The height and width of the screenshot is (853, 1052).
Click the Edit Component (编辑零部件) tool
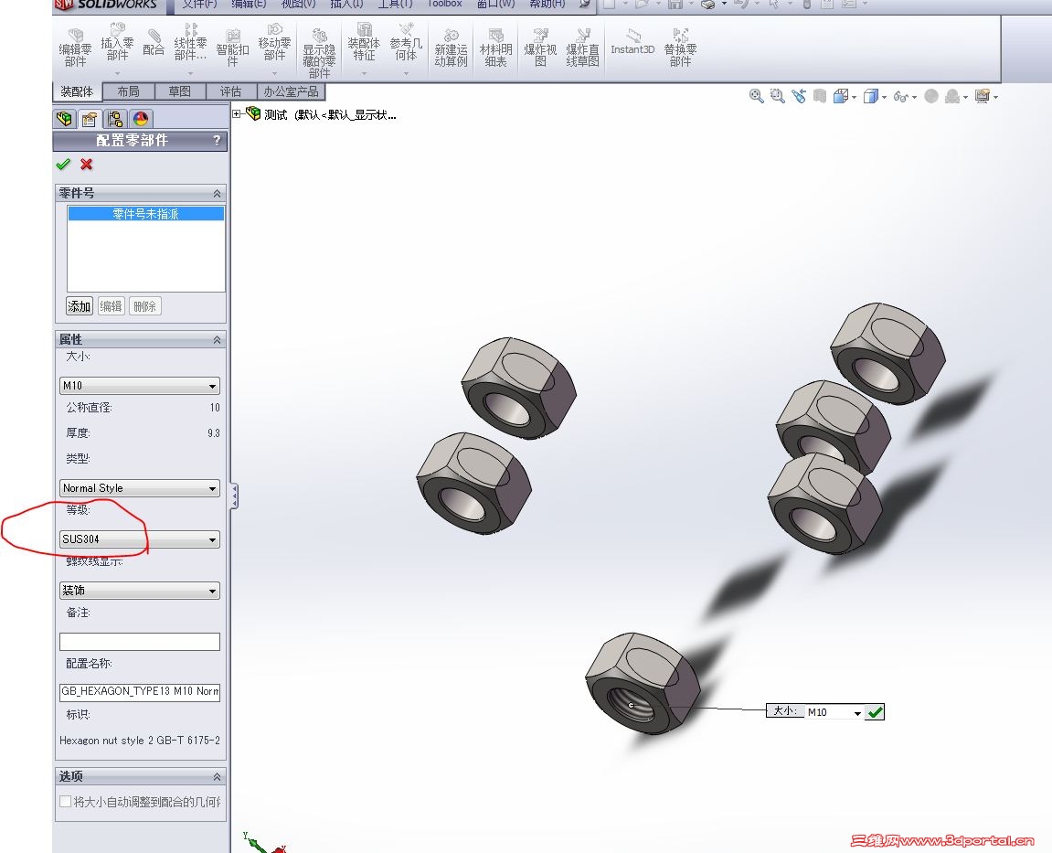[x=75, y=47]
